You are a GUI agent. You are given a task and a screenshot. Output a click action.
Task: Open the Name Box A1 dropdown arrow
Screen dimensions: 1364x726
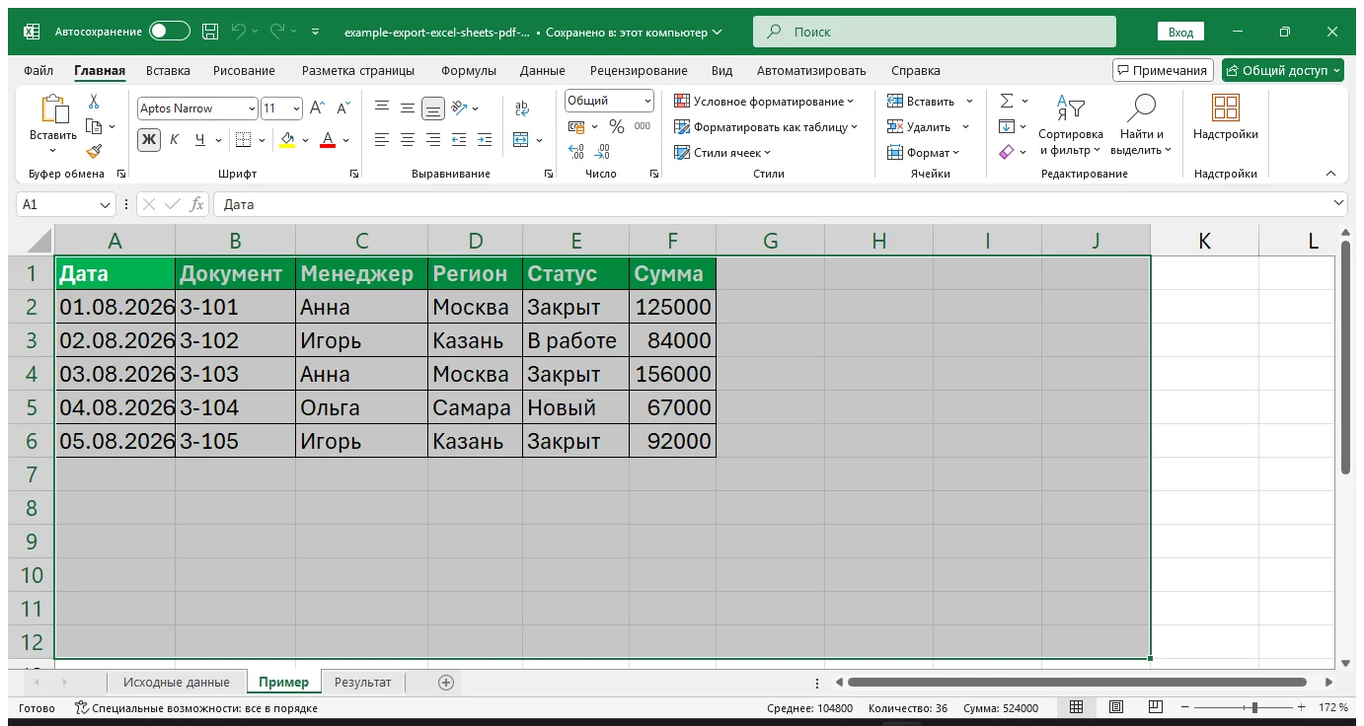106,204
